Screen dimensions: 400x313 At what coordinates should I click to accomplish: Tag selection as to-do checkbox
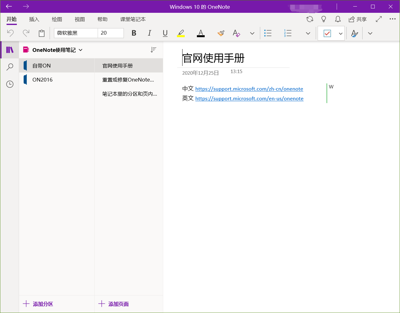[327, 33]
